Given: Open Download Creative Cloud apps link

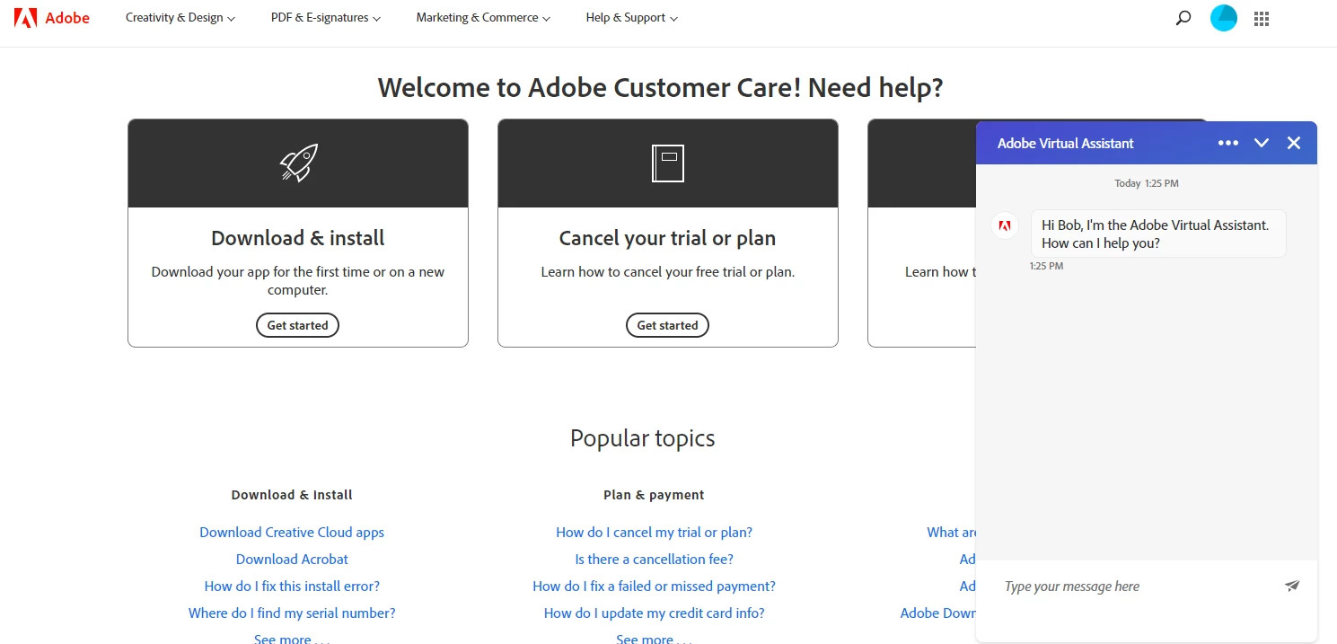Looking at the screenshot, I should tap(292, 532).
